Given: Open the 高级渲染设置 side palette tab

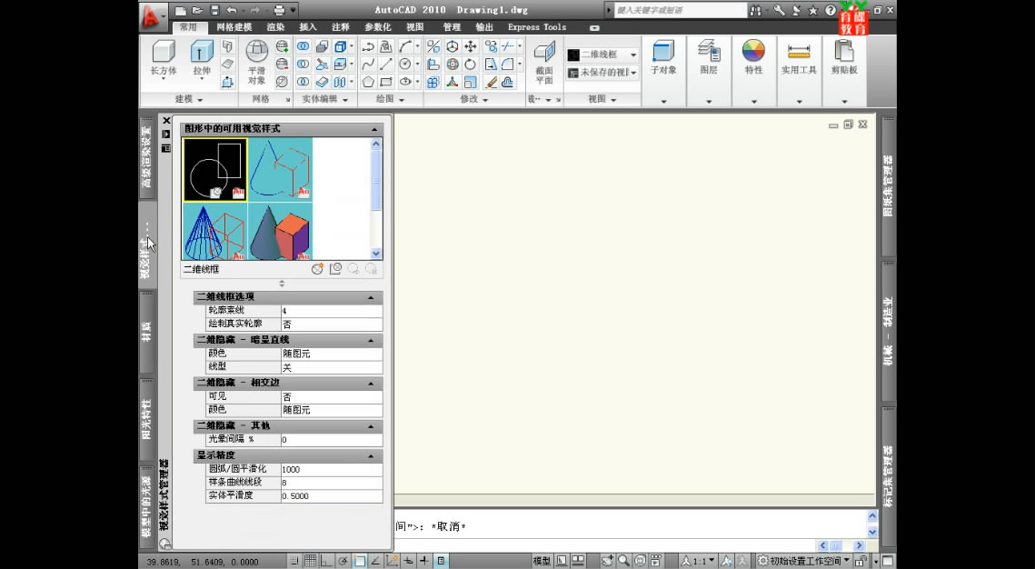Looking at the screenshot, I should [147, 157].
